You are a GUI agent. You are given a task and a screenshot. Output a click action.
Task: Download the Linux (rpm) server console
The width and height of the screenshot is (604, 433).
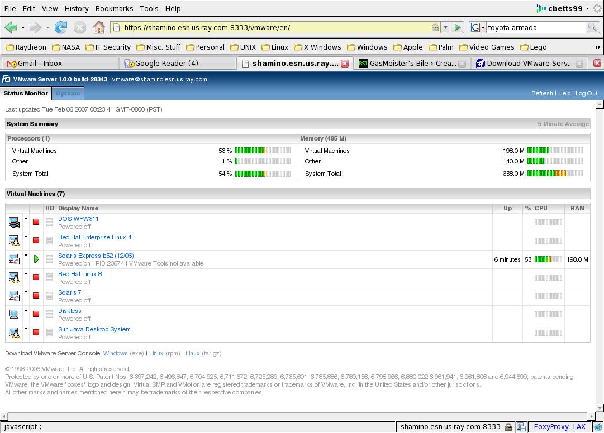[156, 353]
